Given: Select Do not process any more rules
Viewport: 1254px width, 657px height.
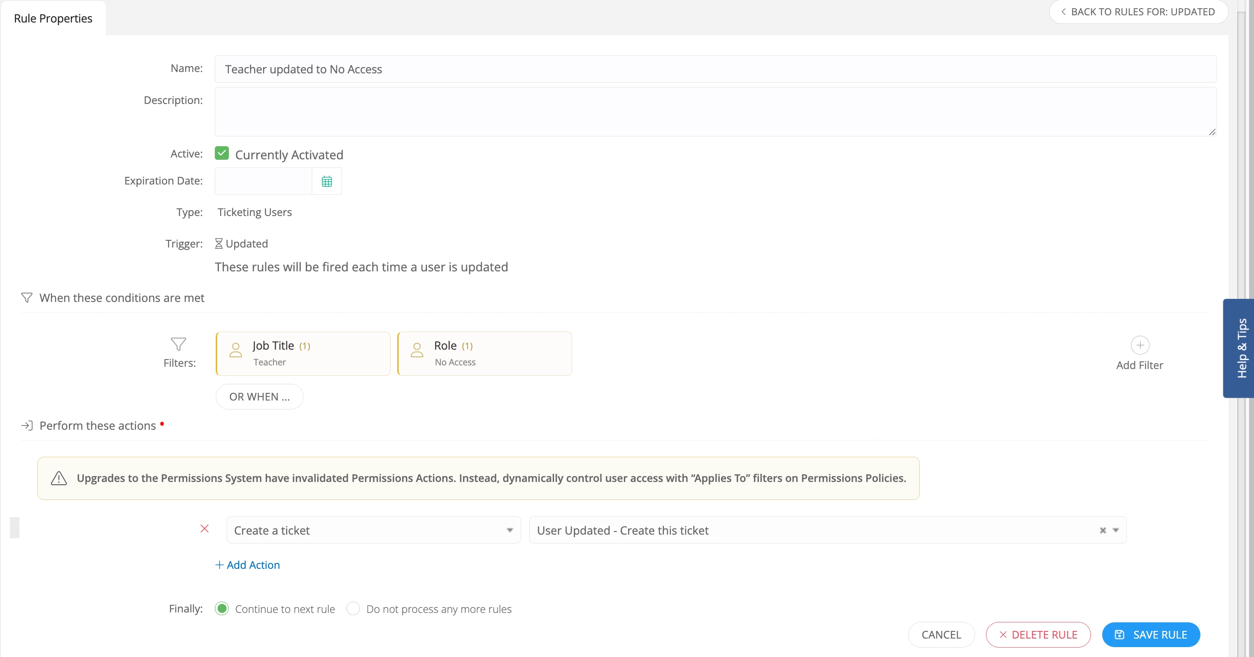Looking at the screenshot, I should coord(353,609).
